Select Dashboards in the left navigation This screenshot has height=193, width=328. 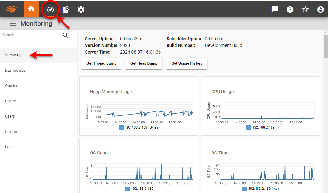(x=15, y=70)
